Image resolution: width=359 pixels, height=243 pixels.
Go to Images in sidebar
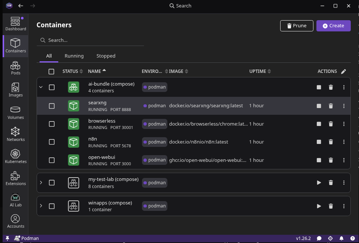coord(16,90)
